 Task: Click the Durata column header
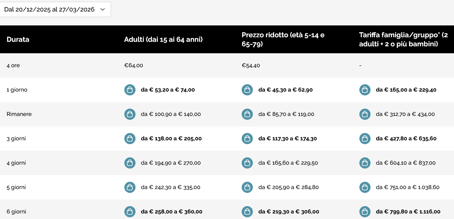tap(18, 39)
